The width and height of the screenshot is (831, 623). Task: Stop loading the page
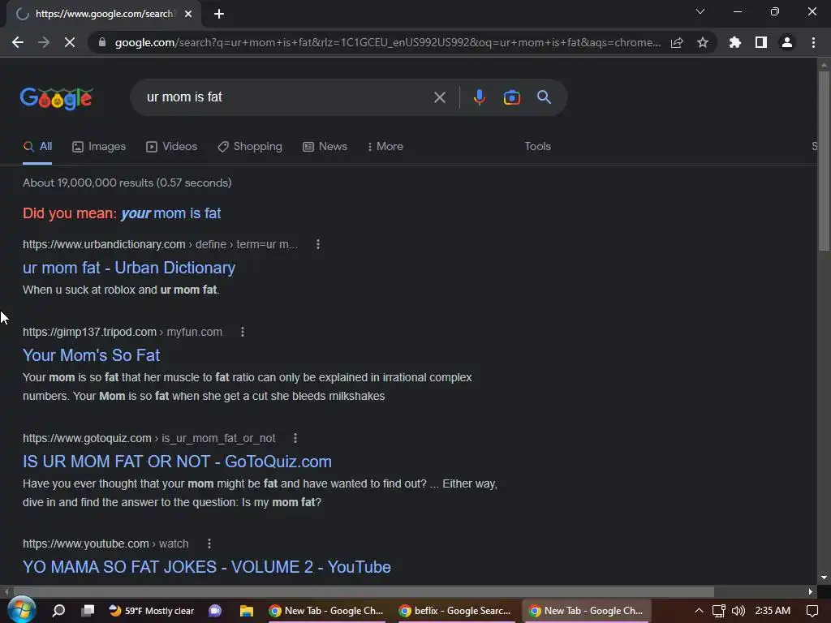point(70,42)
